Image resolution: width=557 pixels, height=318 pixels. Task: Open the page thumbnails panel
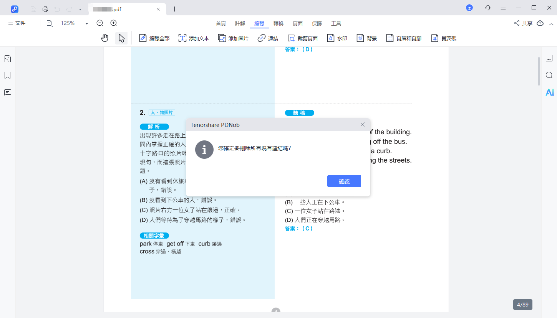7,58
